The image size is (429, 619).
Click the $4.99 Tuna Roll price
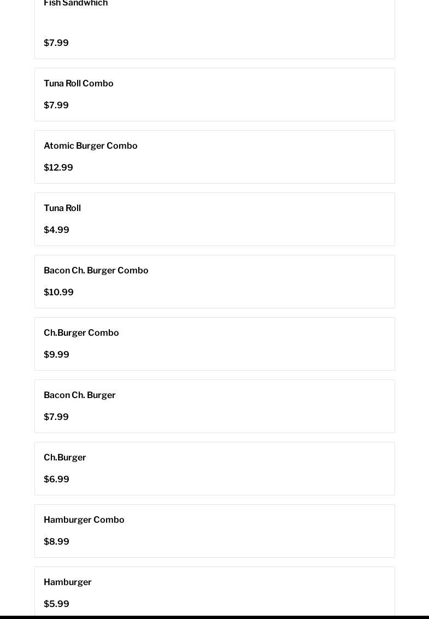click(x=56, y=230)
